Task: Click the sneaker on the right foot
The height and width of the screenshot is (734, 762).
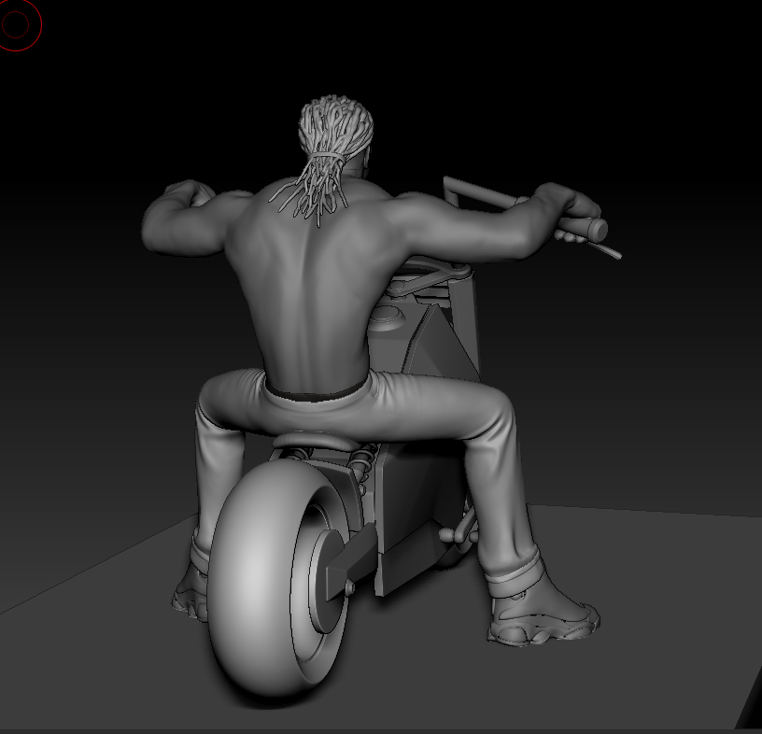Action: 543,614
